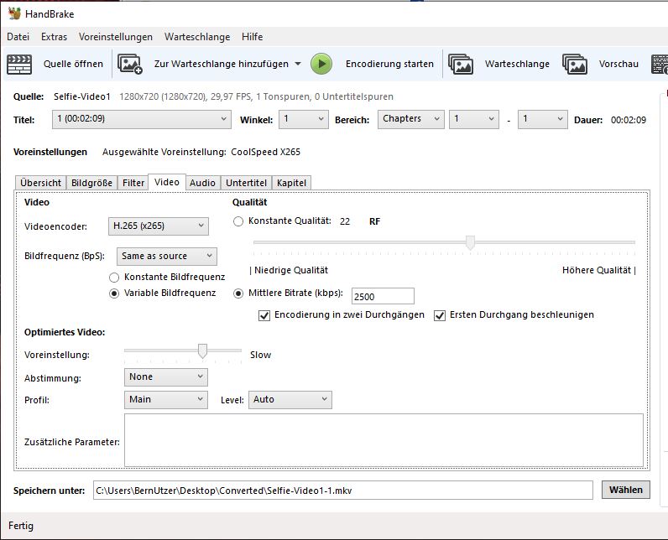
Task: Select Mittlere Bitrate radio button
Action: 238,293
